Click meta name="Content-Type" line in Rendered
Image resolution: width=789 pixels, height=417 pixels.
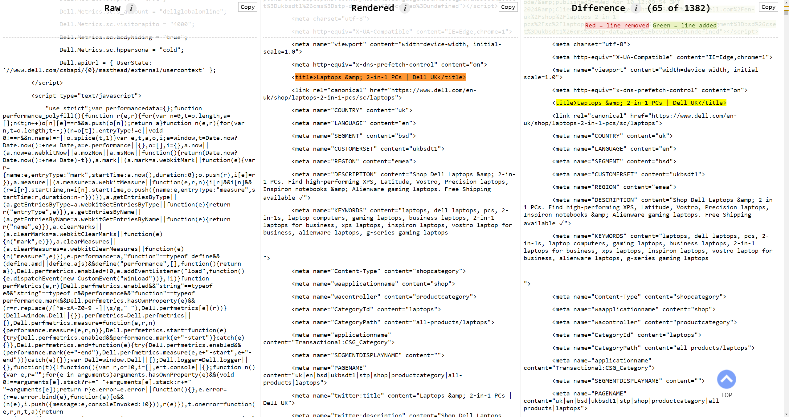379,271
